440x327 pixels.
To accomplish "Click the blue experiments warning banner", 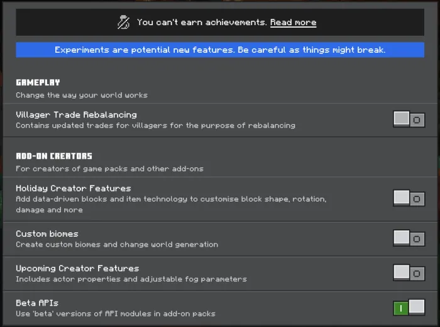I will (x=220, y=50).
